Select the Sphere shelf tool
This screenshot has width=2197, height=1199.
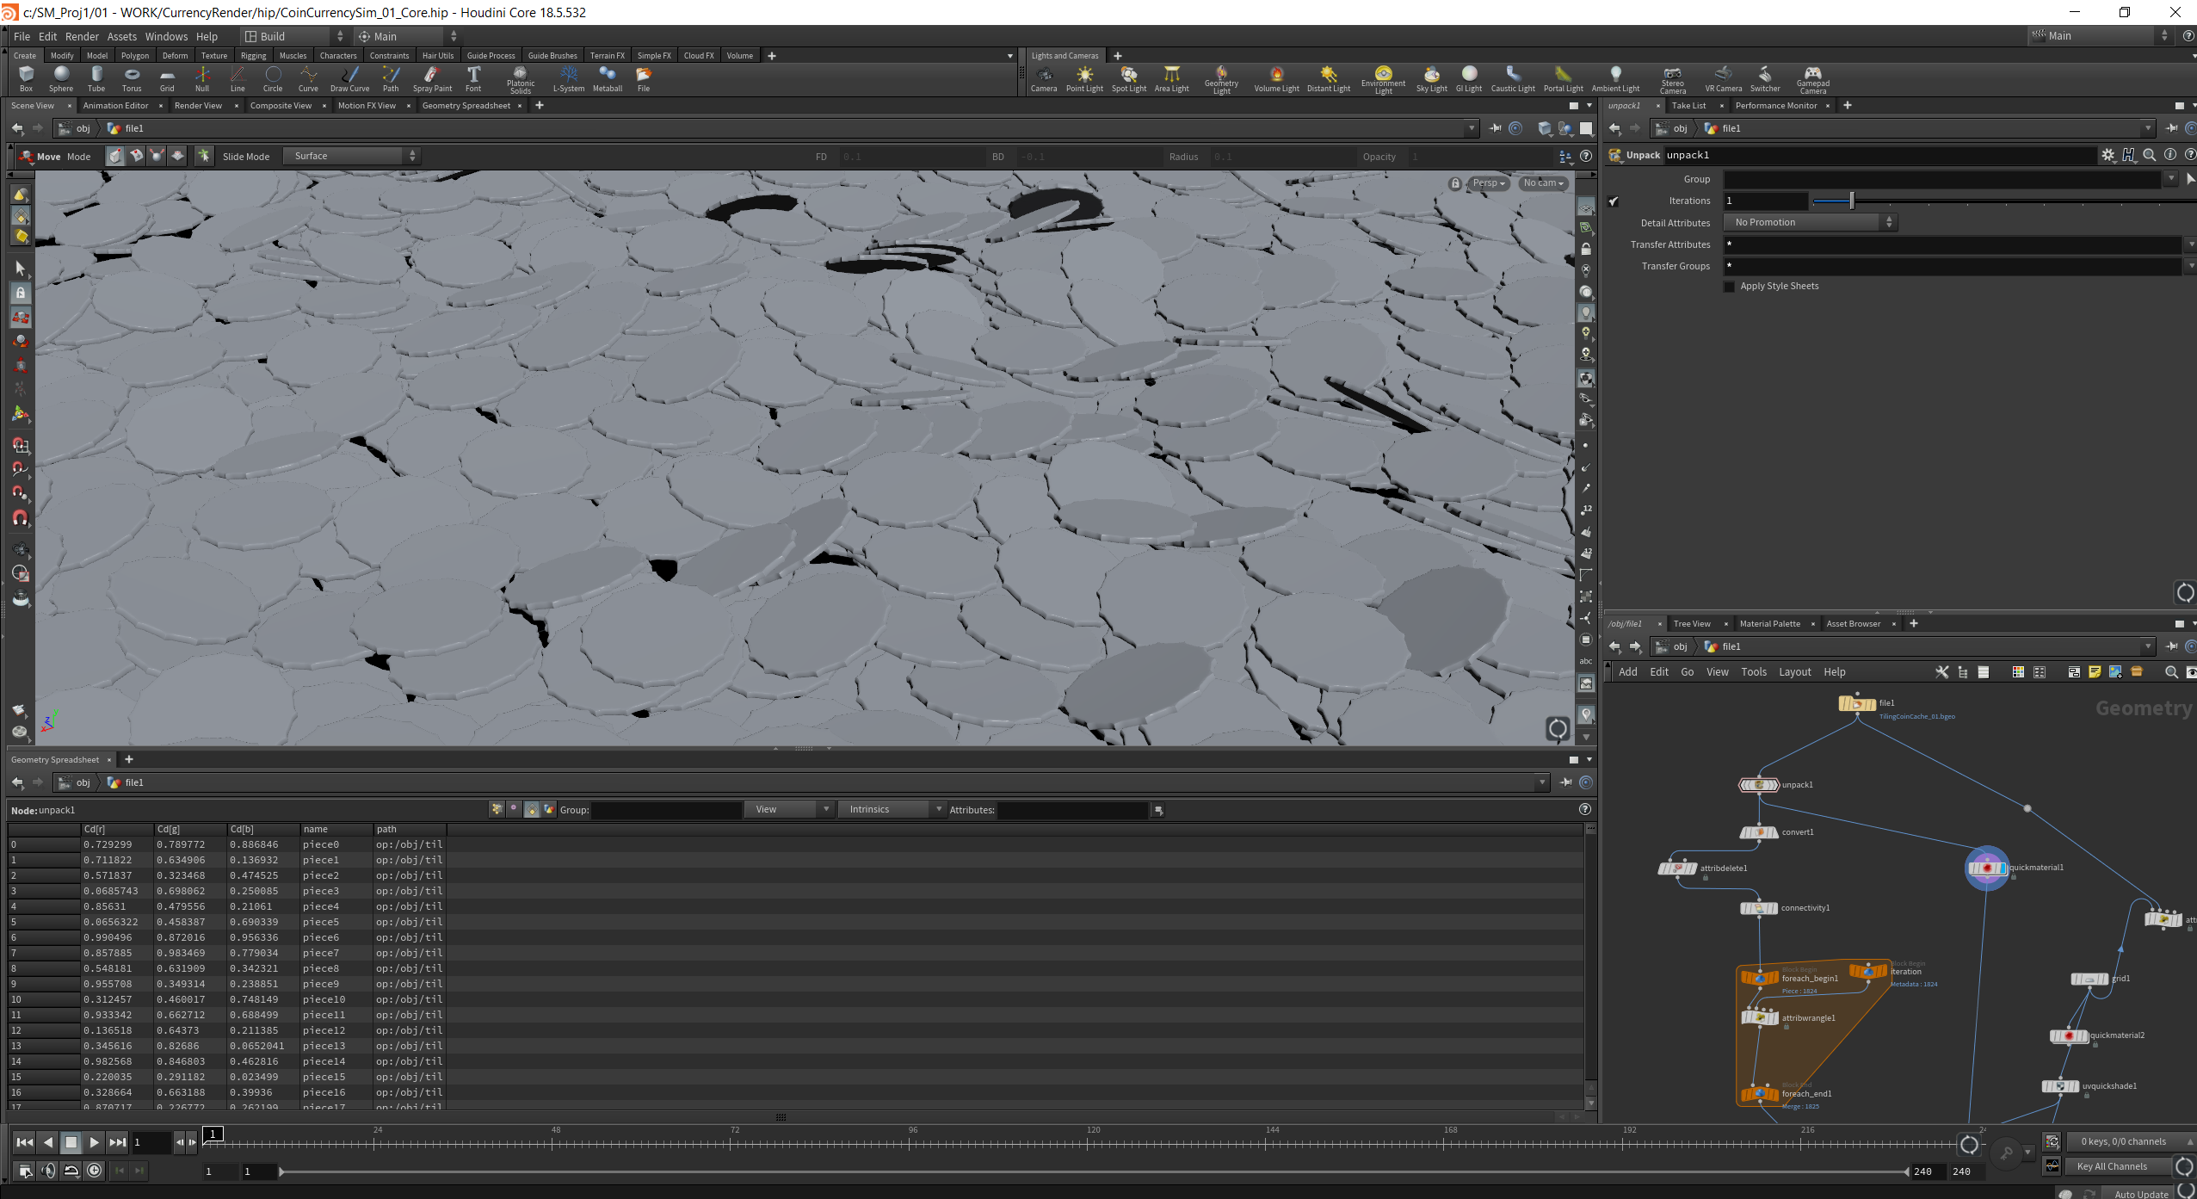click(60, 78)
